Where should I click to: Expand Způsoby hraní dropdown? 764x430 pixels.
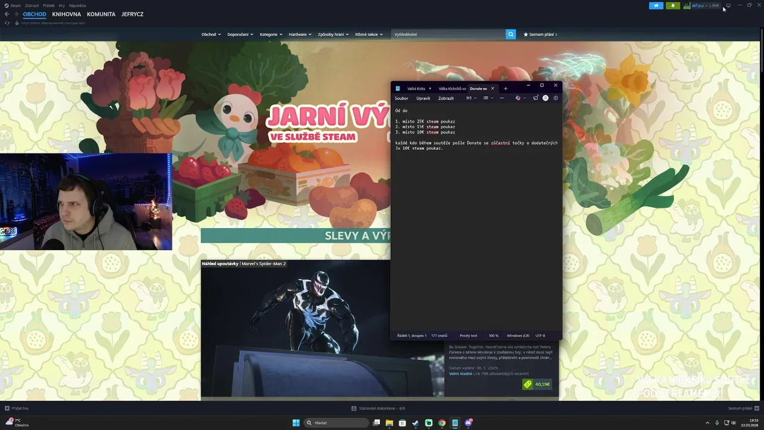pos(333,34)
